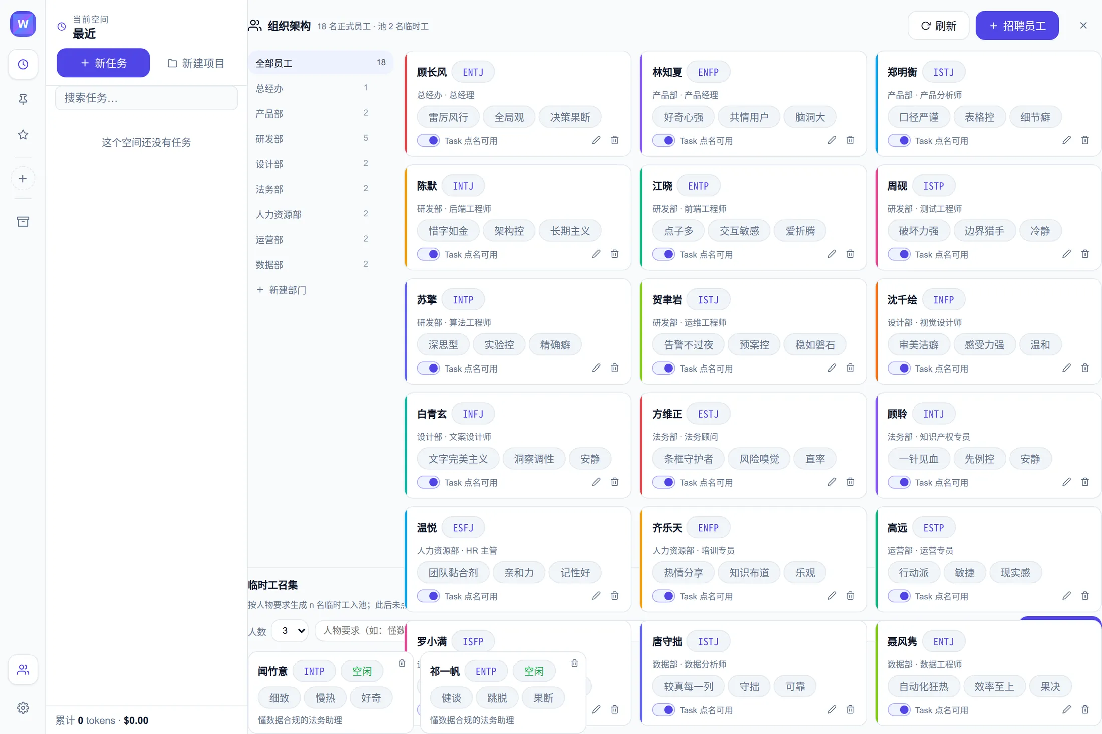Delete employee 林知夏 with trash icon
The height and width of the screenshot is (734, 1102).
(x=850, y=140)
